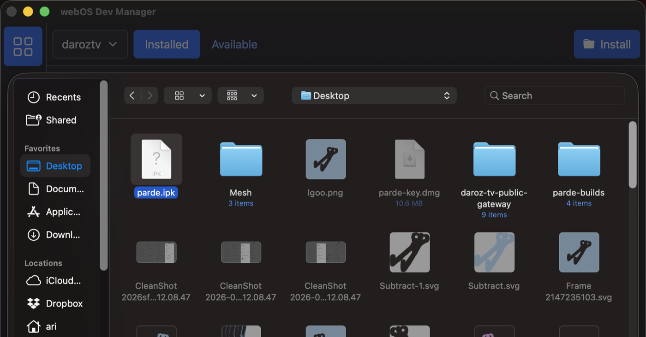
Task: Select the parde-key.dmg file icon
Action: pos(410,159)
